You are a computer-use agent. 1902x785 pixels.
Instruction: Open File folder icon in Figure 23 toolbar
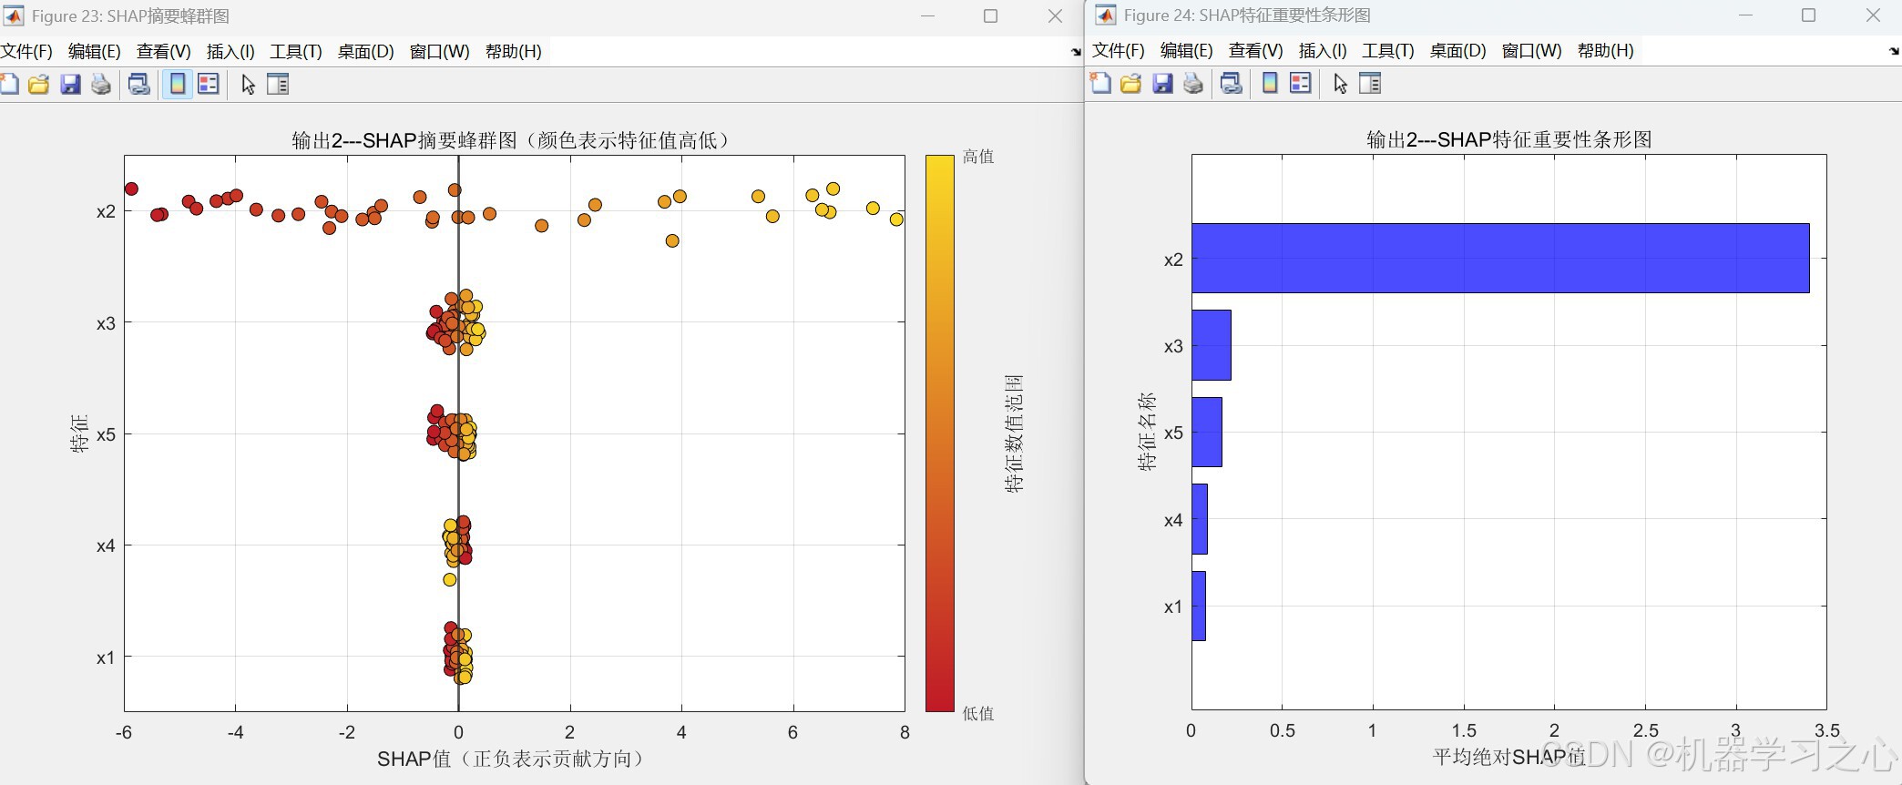pyautogui.click(x=39, y=85)
